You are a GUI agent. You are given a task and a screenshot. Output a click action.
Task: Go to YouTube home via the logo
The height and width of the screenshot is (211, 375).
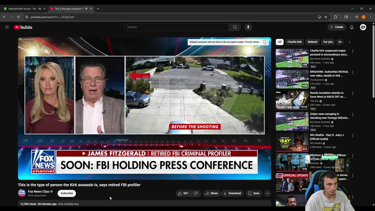point(23,27)
